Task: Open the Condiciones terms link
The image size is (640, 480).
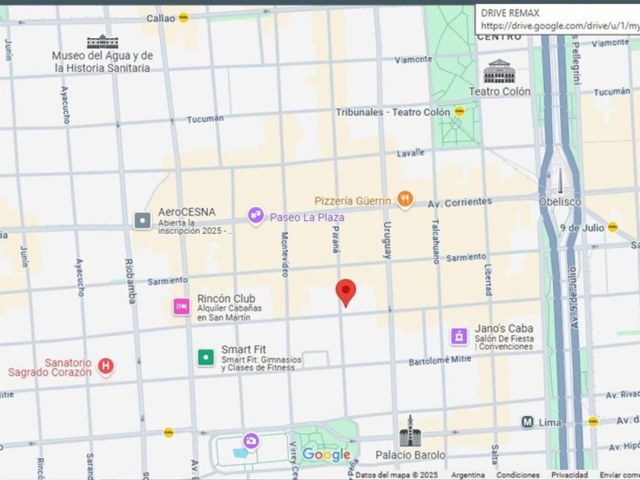Action: point(517,475)
